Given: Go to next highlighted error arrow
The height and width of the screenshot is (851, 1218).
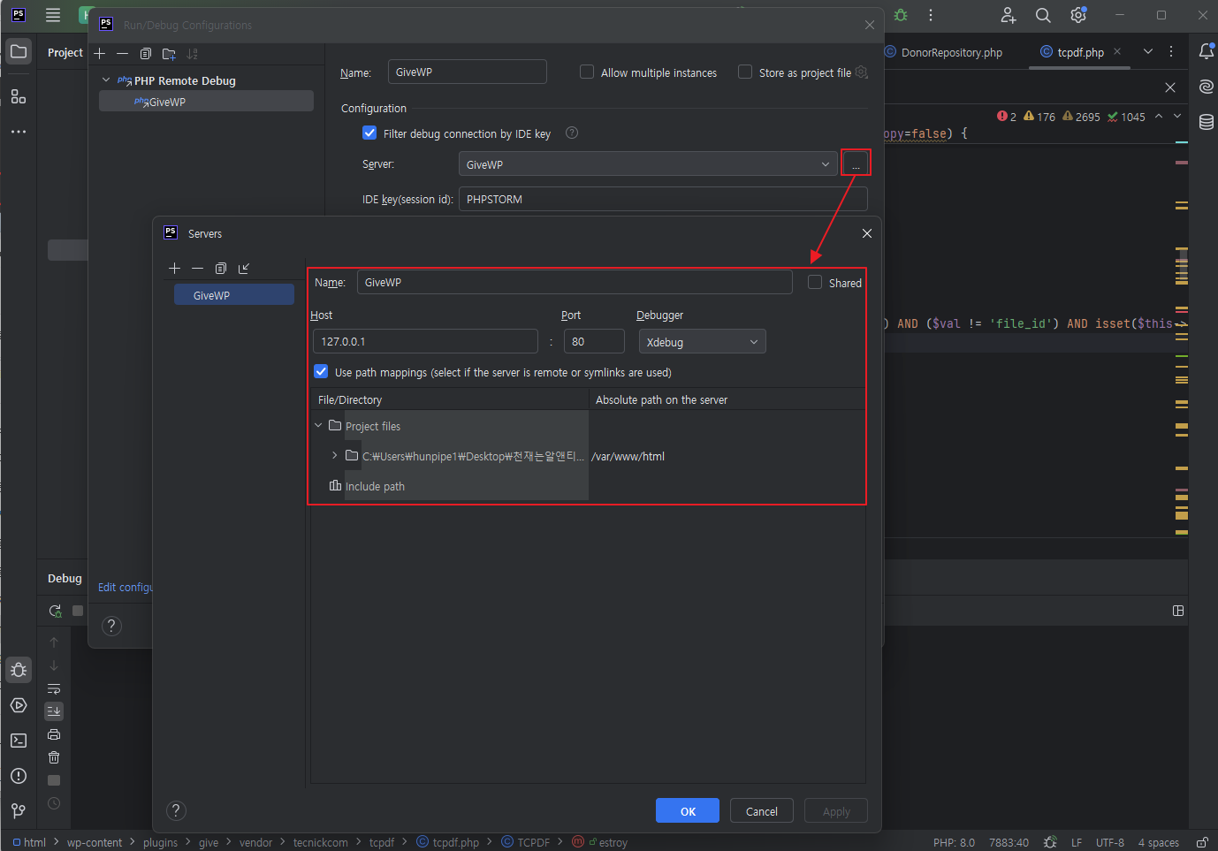Looking at the screenshot, I should click(1177, 116).
